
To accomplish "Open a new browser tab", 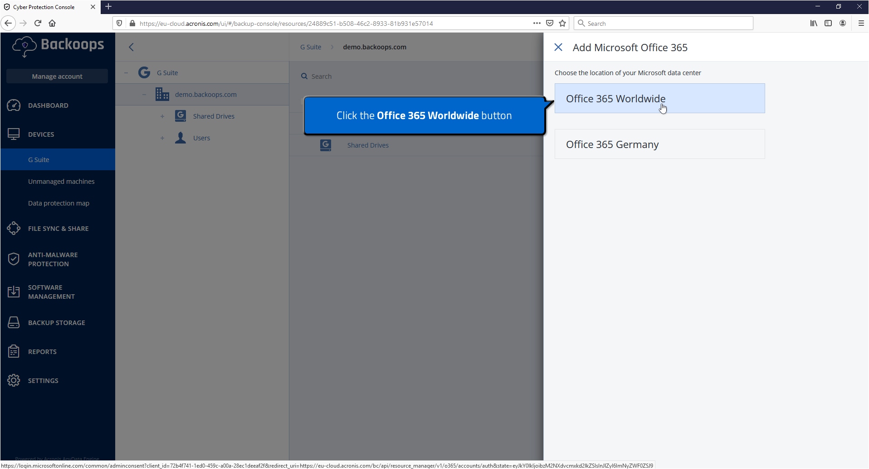I will coord(108,6).
